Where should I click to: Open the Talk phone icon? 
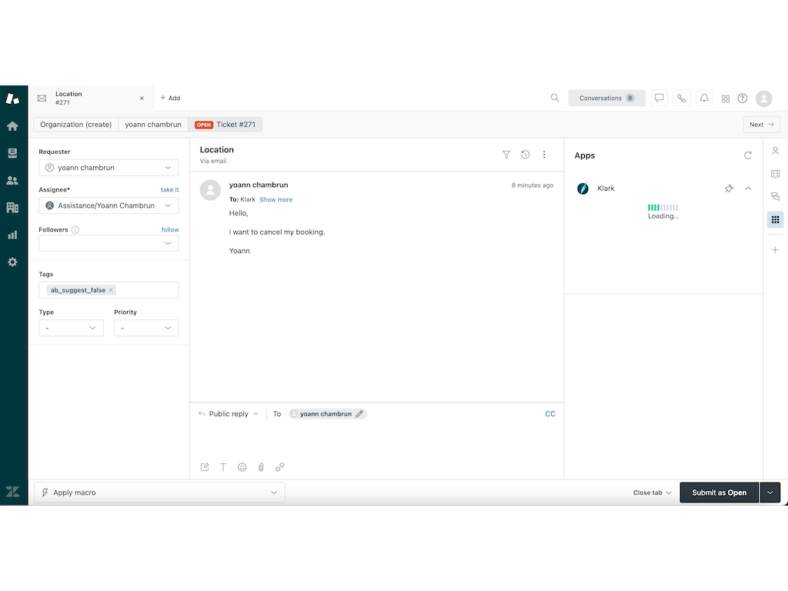pyautogui.click(x=681, y=98)
